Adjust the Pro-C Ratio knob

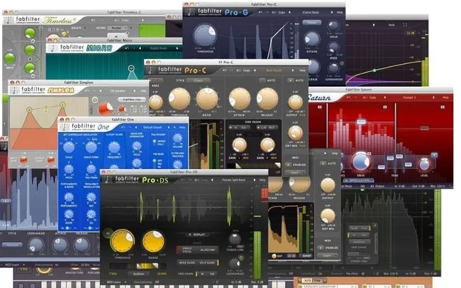tap(207, 99)
